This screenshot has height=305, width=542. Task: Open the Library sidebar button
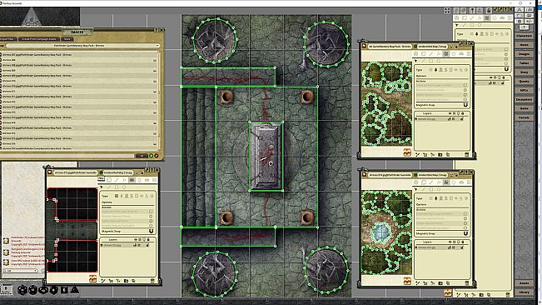click(524, 292)
